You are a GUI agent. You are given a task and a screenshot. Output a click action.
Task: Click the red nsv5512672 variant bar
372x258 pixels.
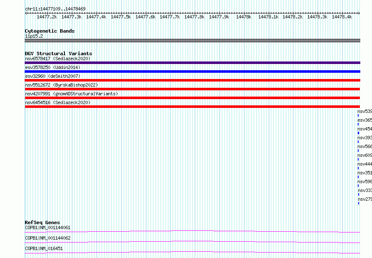192,89
